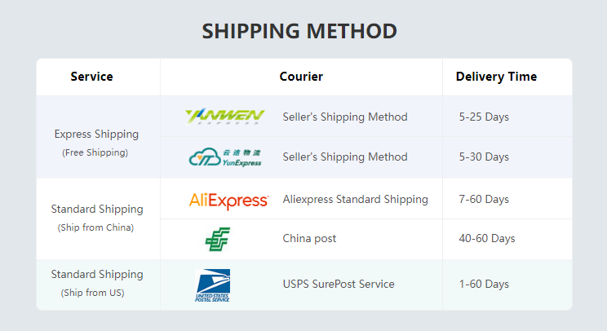Image resolution: width=607 pixels, height=331 pixels.
Task: Click the 5-25 Days delivery time
Action: click(484, 117)
